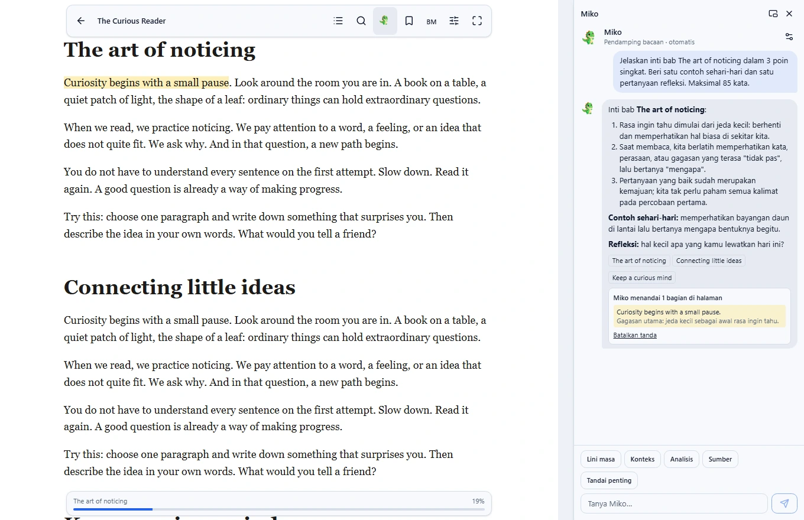The width and height of the screenshot is (804, 520).
Task: Click the highlighted sentence in the book
Action: [147, 83]
